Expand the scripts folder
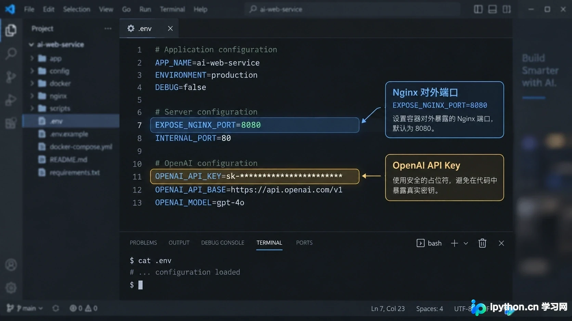The height and width of the screenshot is (321, 572). [x=71, y=108]
